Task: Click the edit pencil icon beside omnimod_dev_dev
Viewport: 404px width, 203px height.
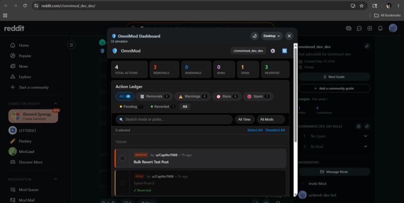Action: [367, 46]
